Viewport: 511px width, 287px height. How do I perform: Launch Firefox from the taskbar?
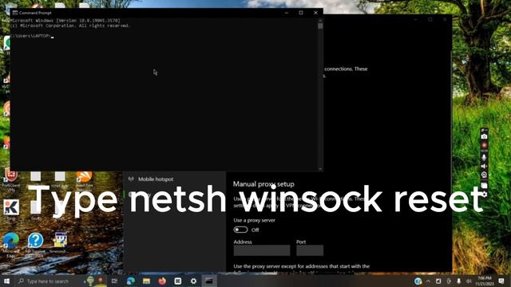[162, 281]
